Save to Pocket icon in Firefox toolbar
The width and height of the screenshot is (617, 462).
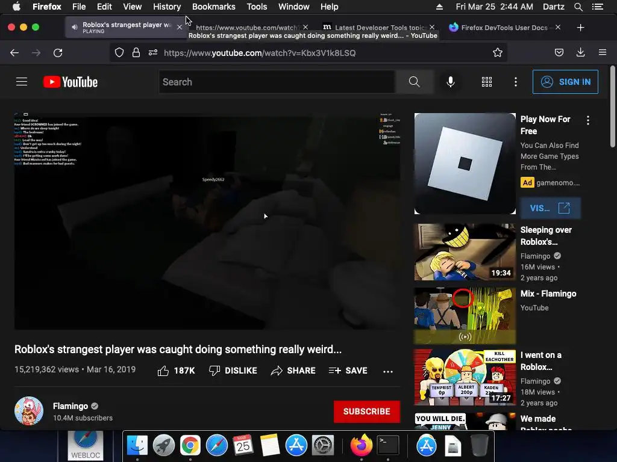click(559, 53)
